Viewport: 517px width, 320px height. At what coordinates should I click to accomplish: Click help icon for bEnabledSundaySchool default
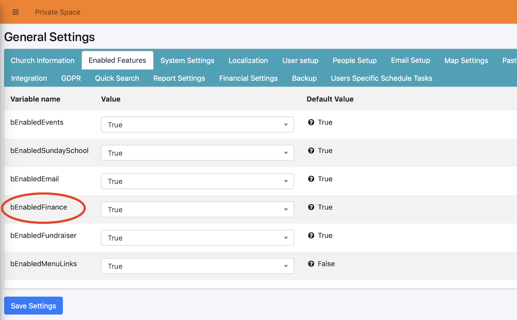[311, 151]
